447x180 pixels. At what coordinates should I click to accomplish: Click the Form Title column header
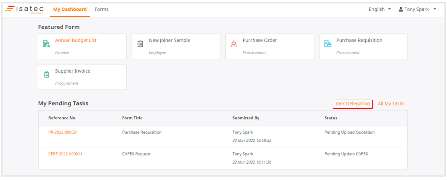point(132,118)
